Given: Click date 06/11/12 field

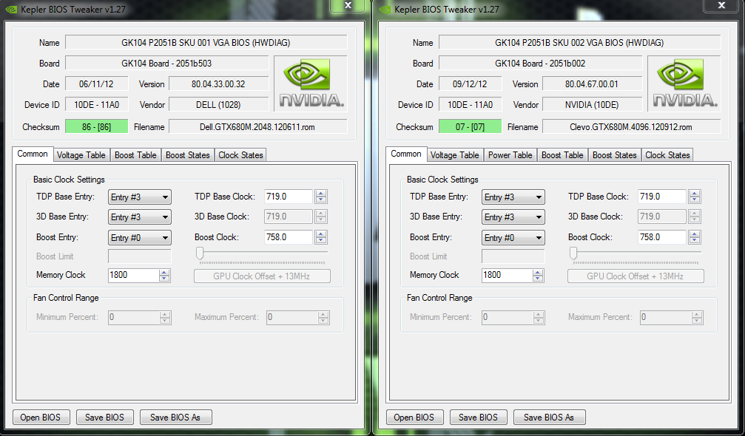Looking at the screenshot, I should [96, 84].
